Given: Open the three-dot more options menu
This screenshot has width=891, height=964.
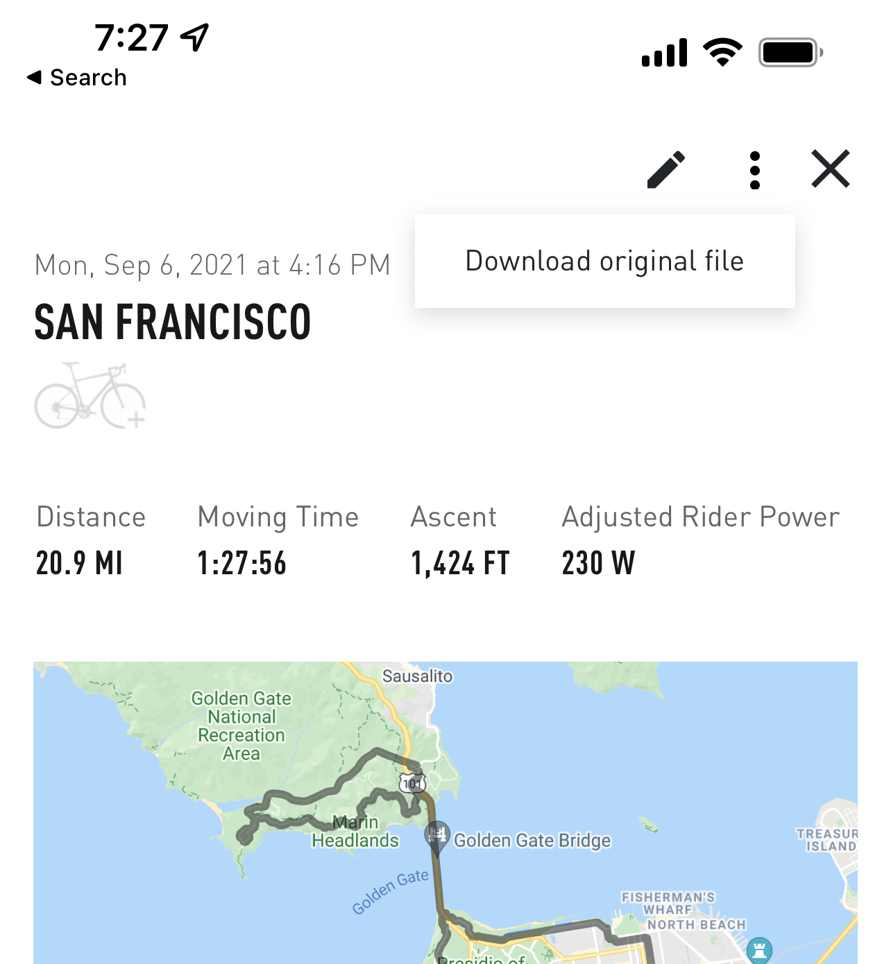Looking at the screenshot, I should 755,170.
